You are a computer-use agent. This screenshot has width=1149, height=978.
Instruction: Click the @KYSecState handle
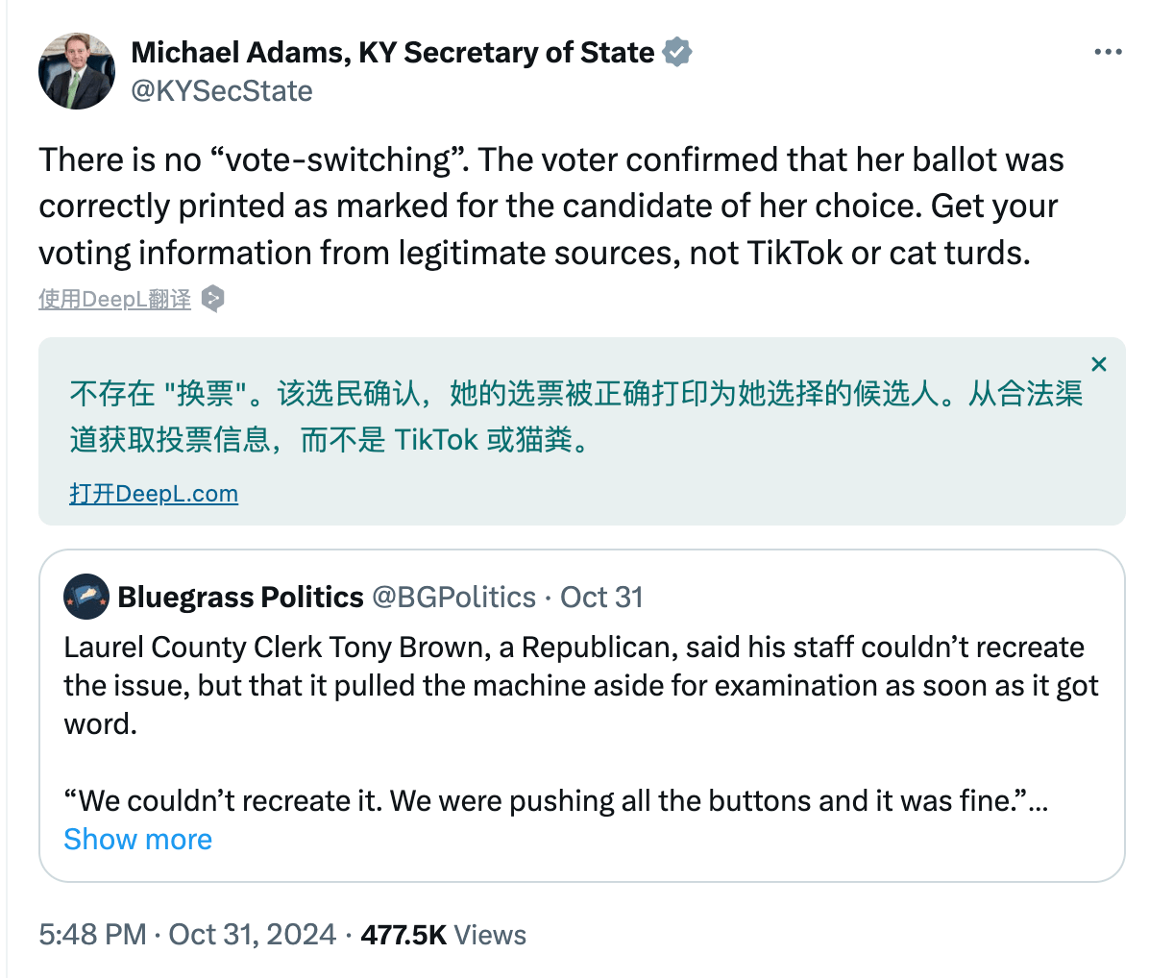[221, 91]
